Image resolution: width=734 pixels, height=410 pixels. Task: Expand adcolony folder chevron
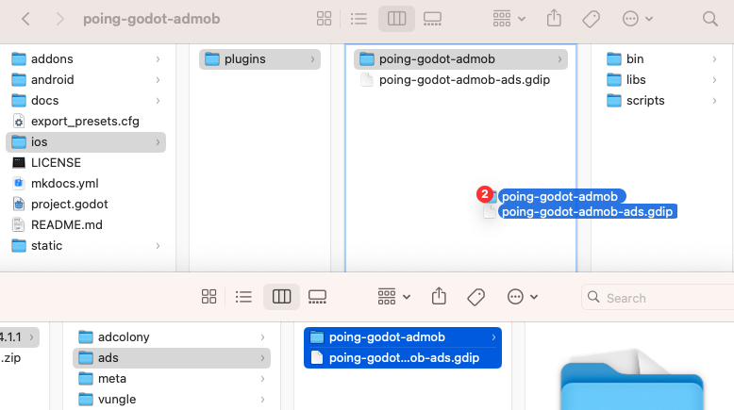pos(262,337)
